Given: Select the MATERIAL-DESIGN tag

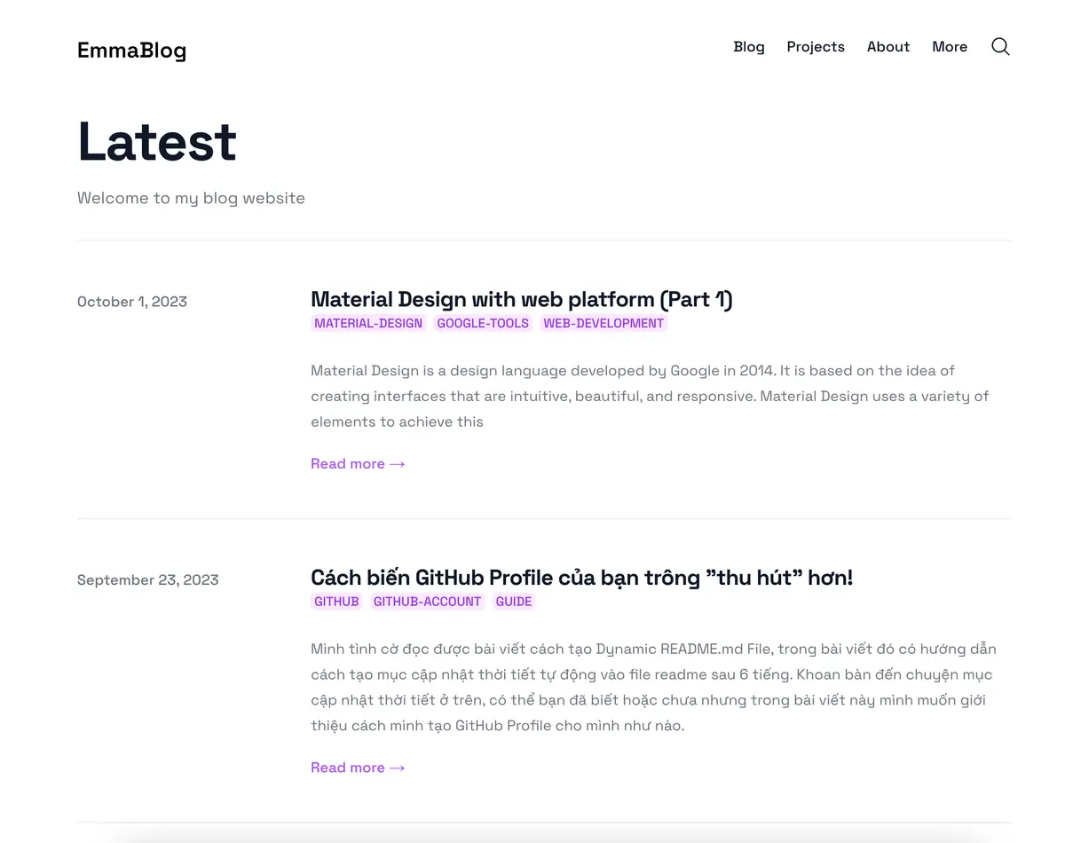Looking at the screenshot, I should pos(368,323).
